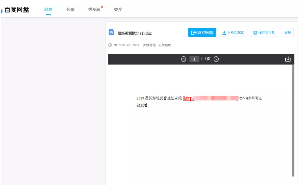
Task: Switch to the 分享 tab
Action: coord(70,10)
